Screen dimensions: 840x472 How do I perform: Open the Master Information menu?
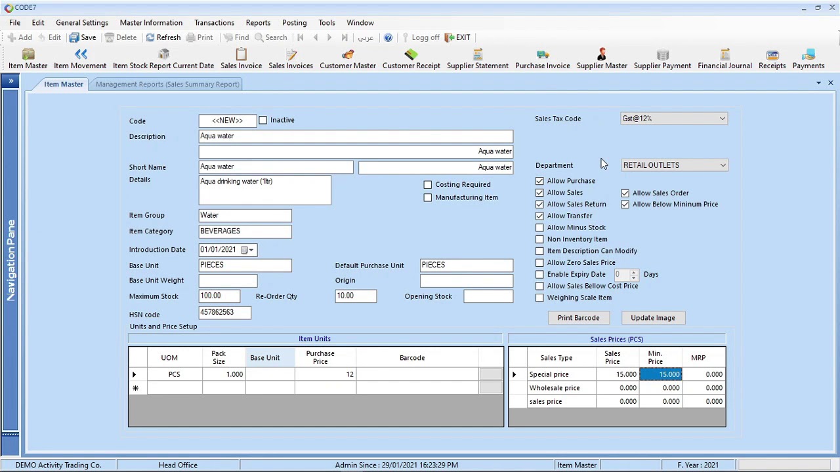(151, 22)
